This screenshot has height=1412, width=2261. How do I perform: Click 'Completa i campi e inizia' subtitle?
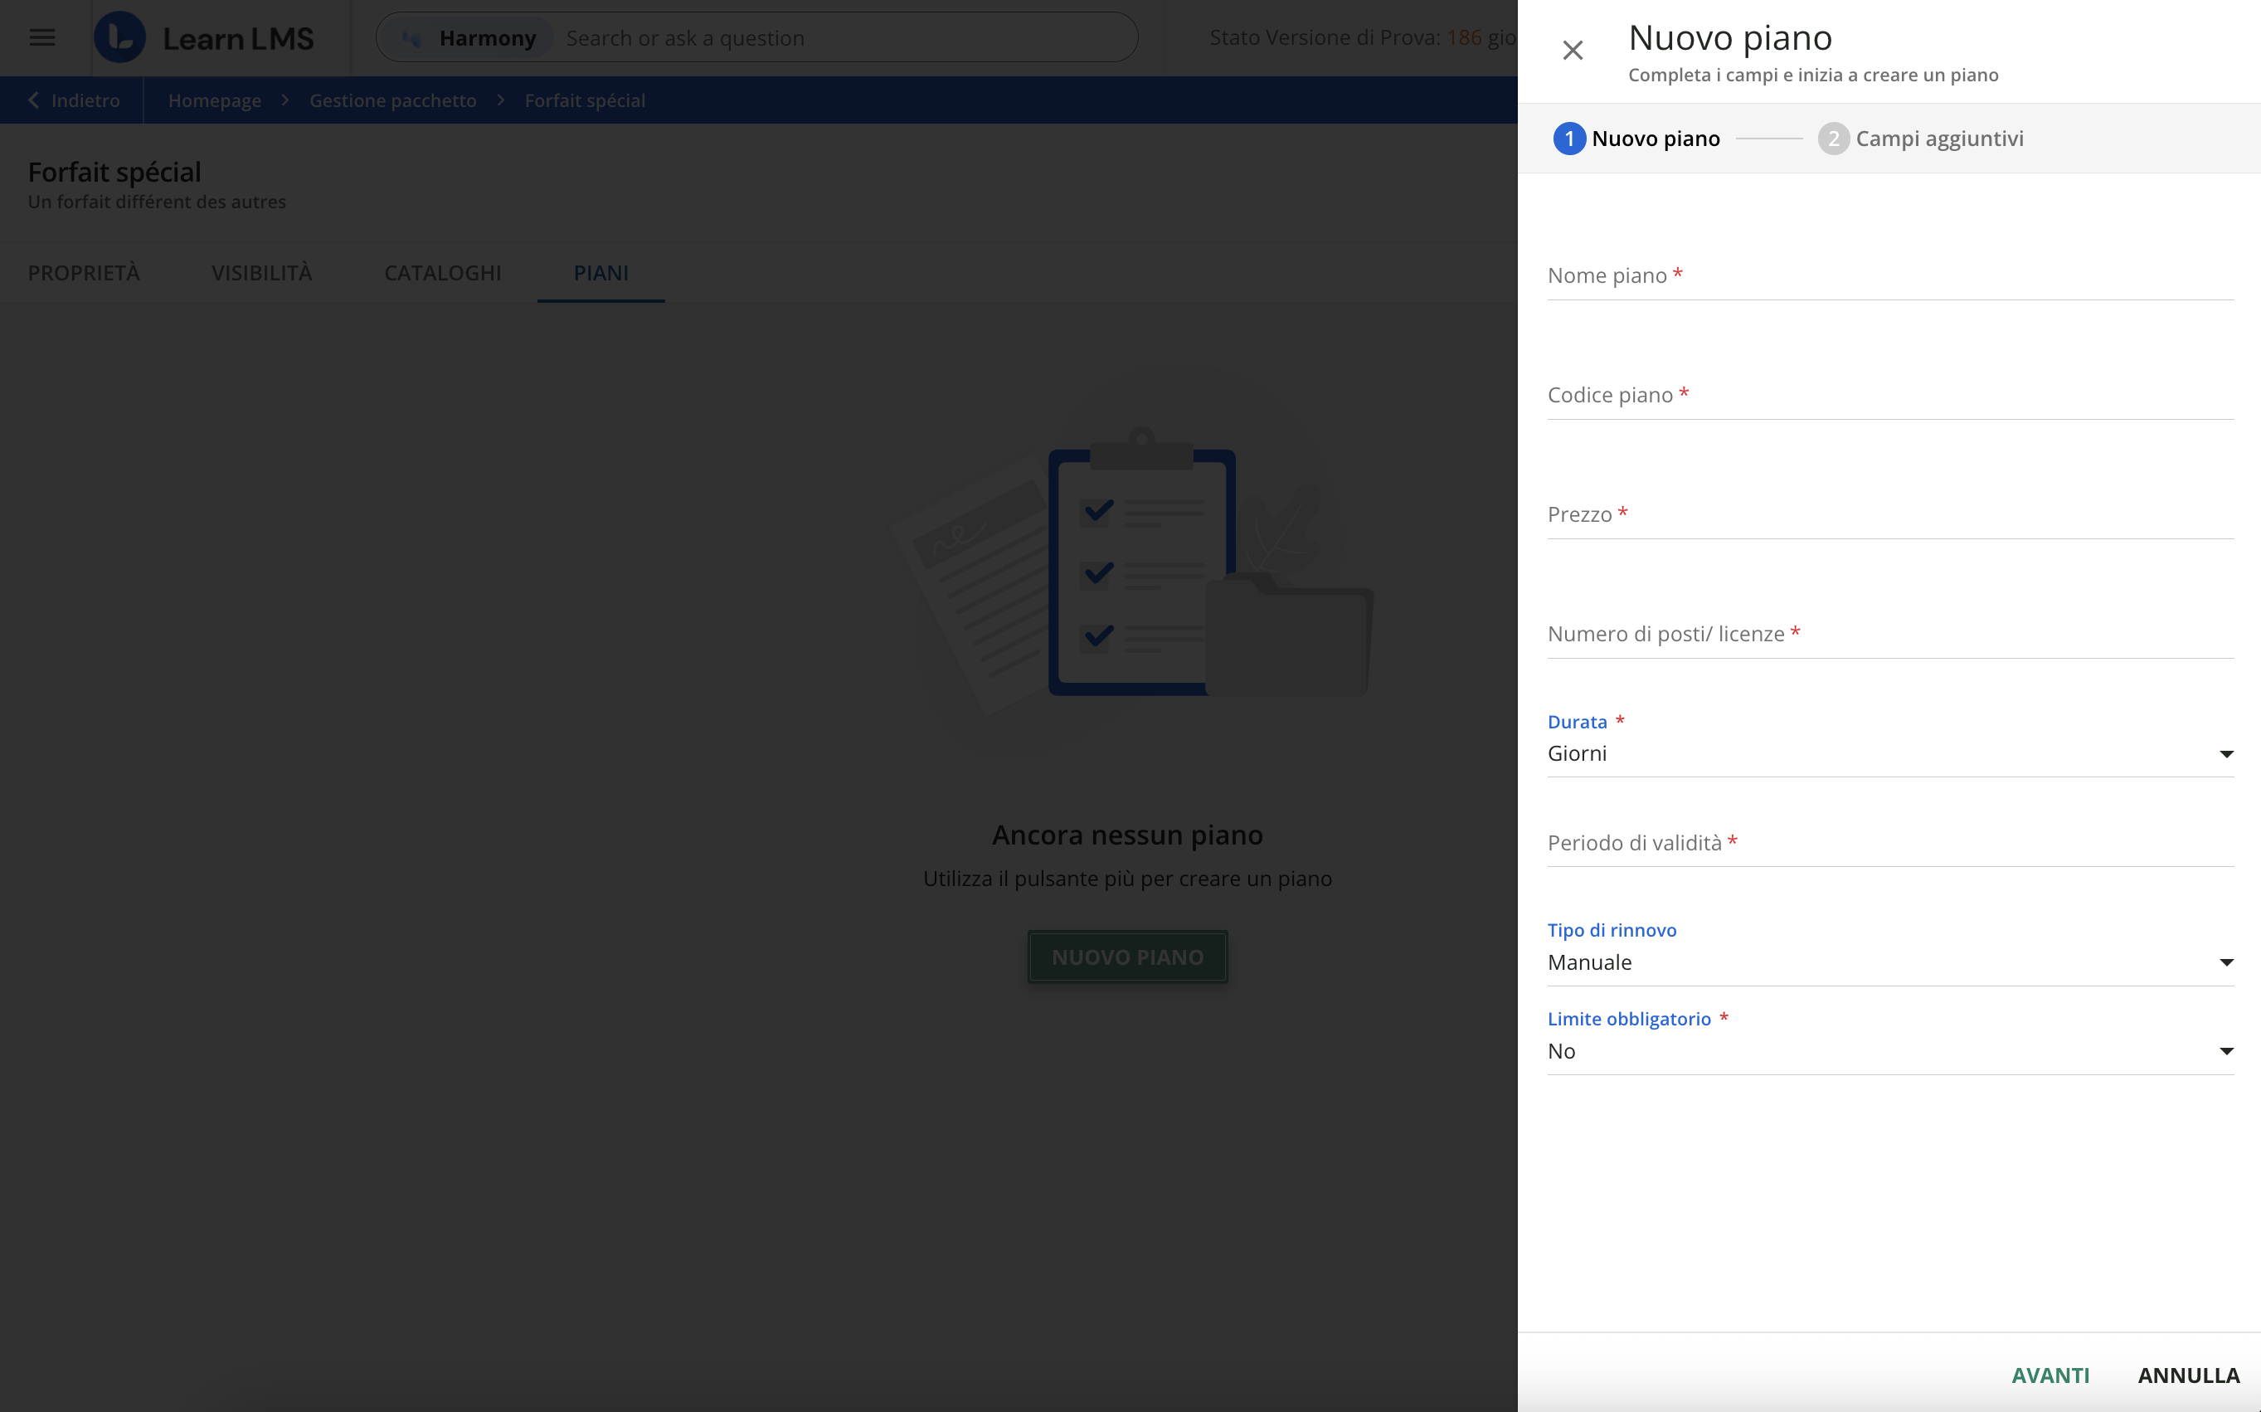coord(1813,75)
